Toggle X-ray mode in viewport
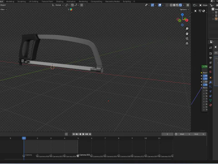The width and height of the screenshot is (218, 164). 167,5
